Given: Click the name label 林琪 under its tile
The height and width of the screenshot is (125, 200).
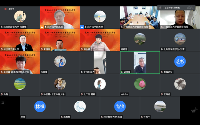Looking at the screenshot, I should (23, 117).
